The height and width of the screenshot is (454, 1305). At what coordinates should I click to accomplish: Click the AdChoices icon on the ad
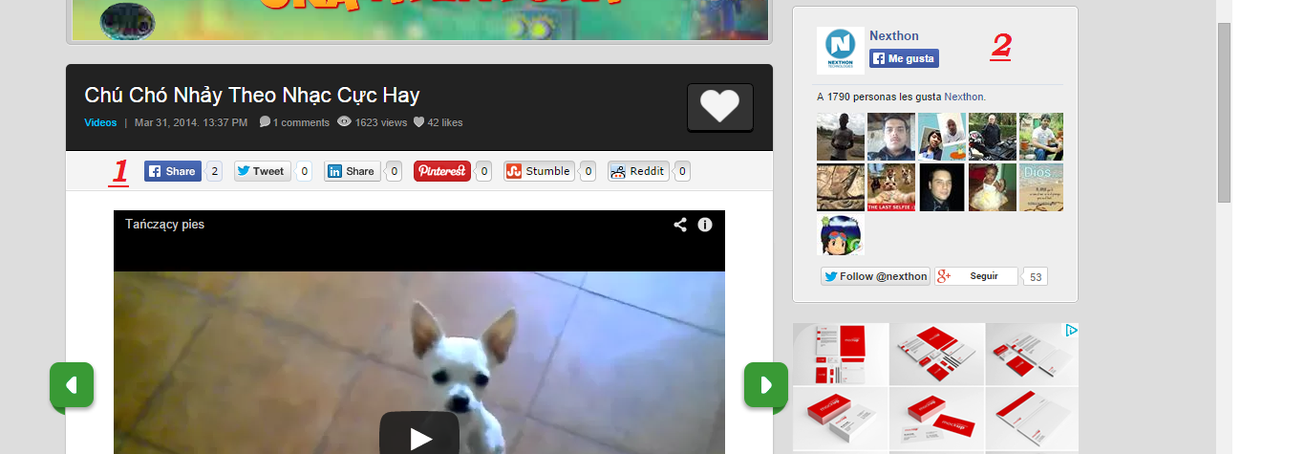click(x=1072, y=331)
